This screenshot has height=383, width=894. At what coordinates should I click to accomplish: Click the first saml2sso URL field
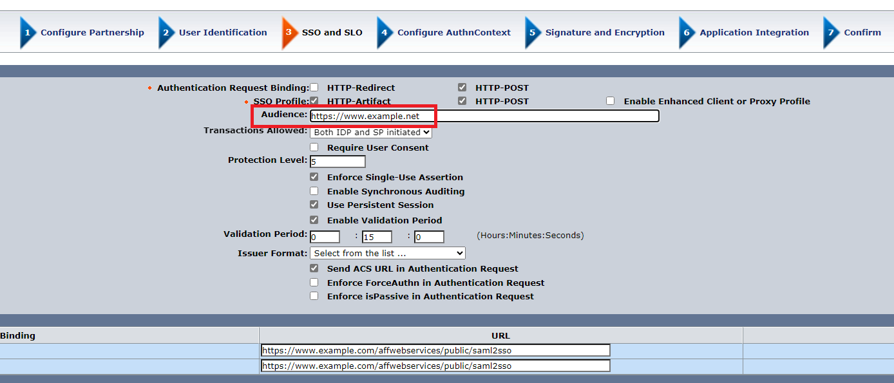coord(435,350)
